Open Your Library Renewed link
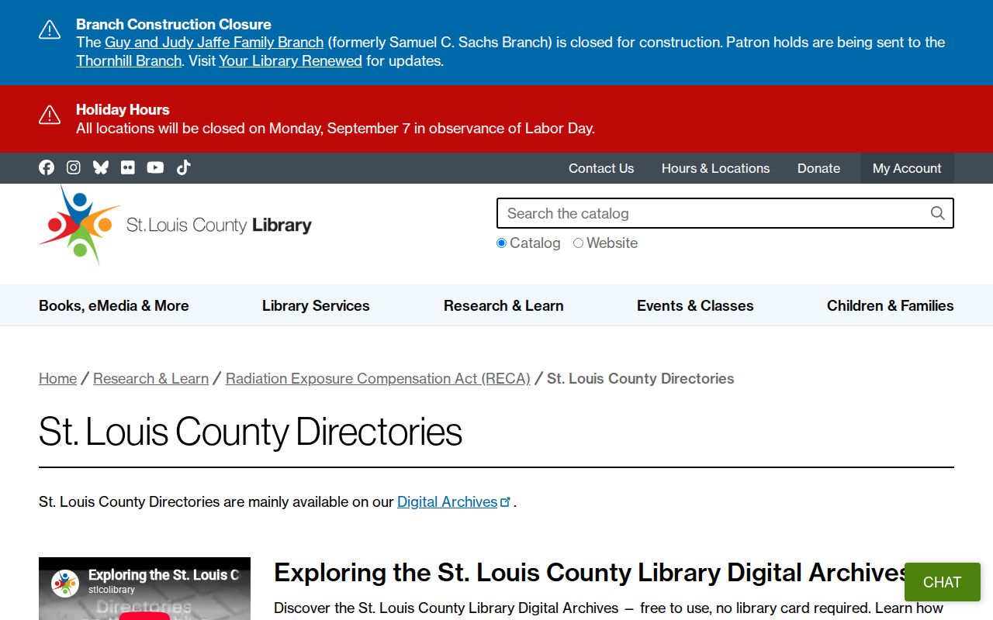The image size is (993, 620). (290, 61)
